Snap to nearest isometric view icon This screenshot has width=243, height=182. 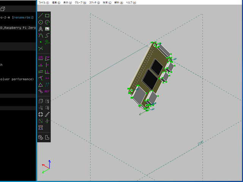click(41, 137)
